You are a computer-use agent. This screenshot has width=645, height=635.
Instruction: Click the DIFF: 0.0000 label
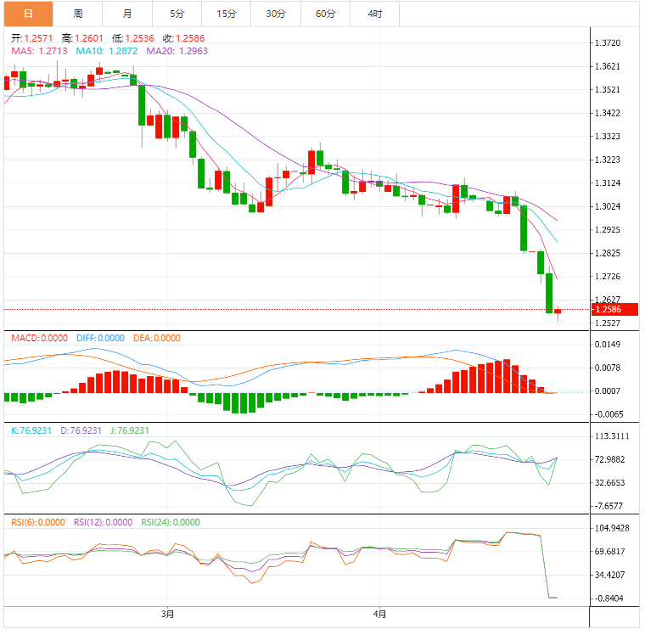(100, 338)
